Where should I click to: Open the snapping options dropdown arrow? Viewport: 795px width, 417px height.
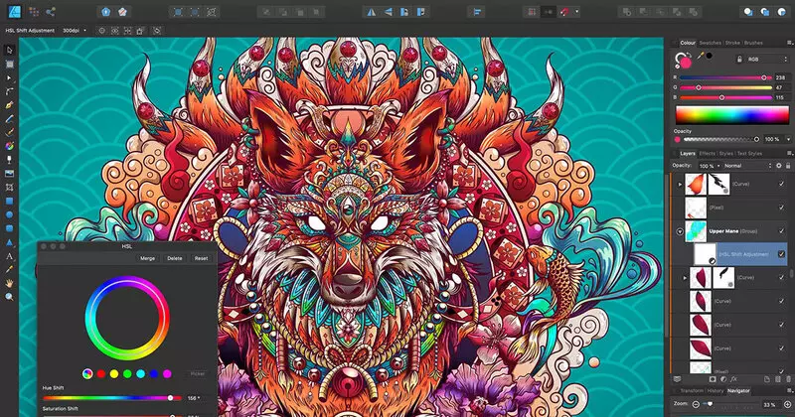[x=577, y=12]
